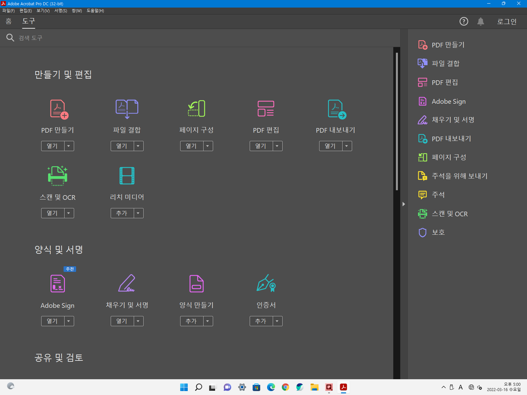Image resolution: width=527 pixels, height=395 pixels.
Task: Expand dropdown arrow next to PDF 만들기 열기
Action: coord(69,146)
